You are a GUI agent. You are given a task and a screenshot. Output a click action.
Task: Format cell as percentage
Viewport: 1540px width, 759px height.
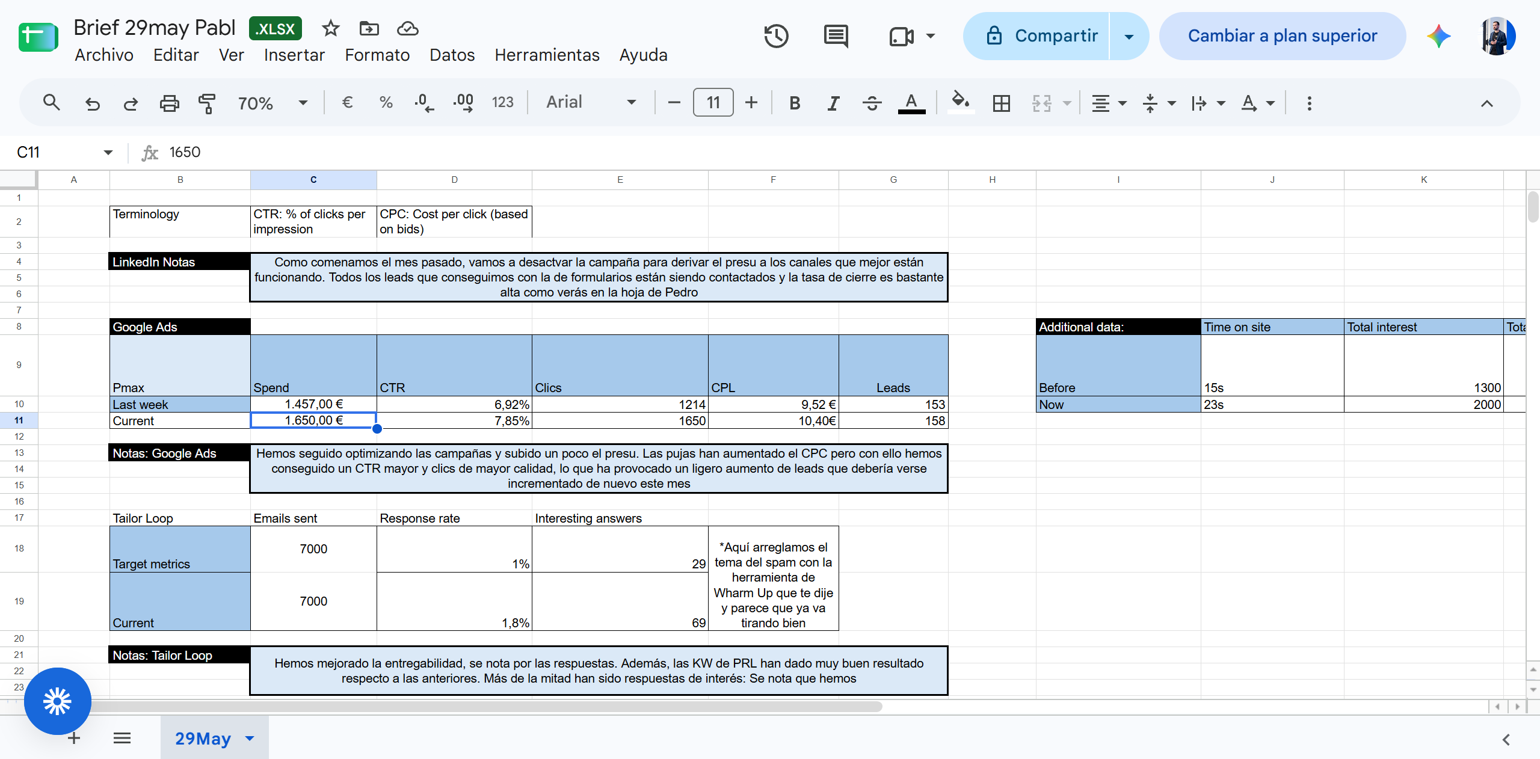[386, 103]
